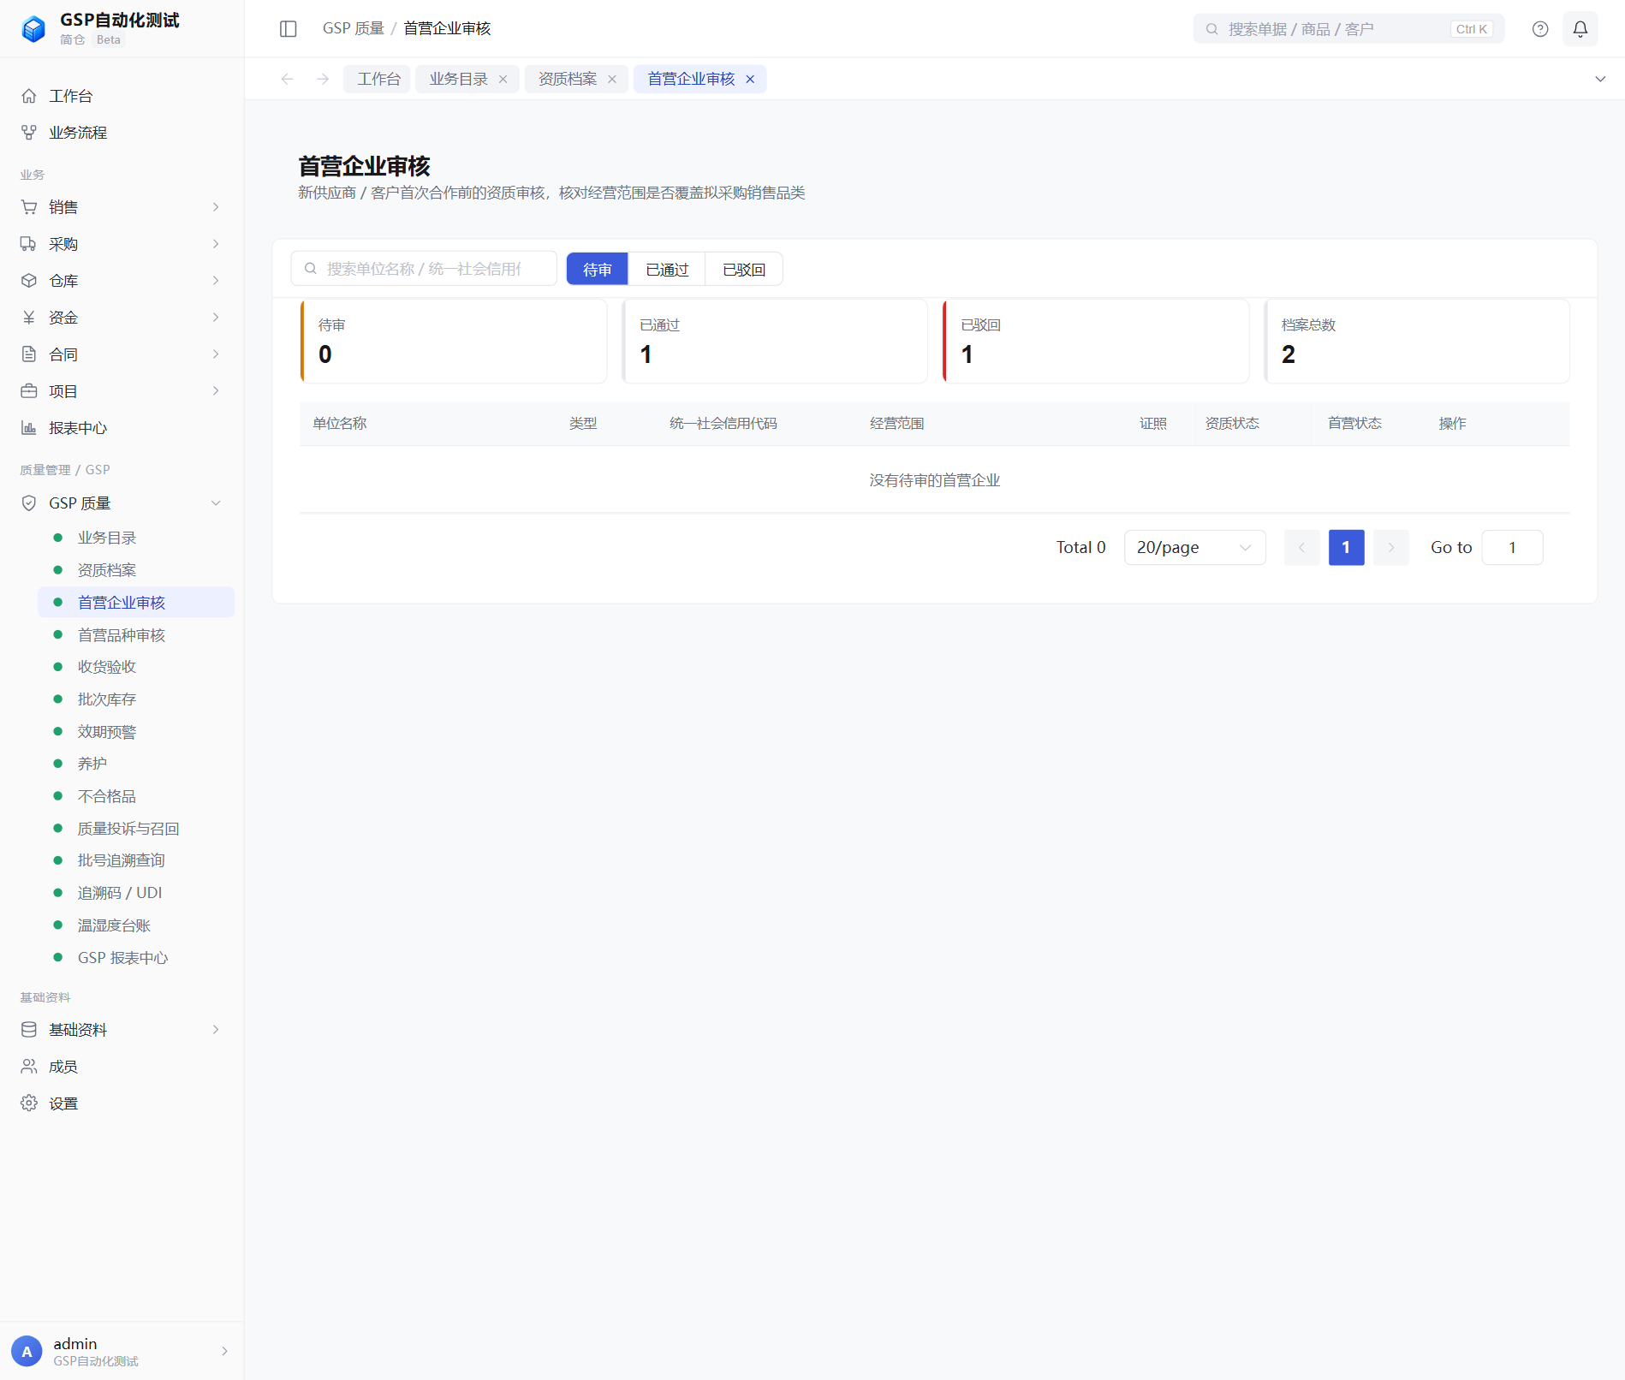
Task: Switch filter to 已通过
Action: (x=666, y=270)
